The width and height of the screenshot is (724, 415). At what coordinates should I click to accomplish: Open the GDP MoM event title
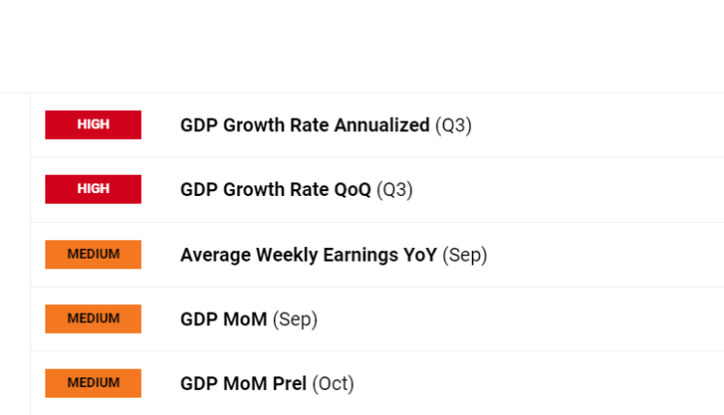coord(223,319)
